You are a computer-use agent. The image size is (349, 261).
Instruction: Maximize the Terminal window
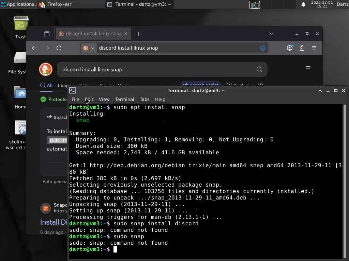tap(336, 91)
